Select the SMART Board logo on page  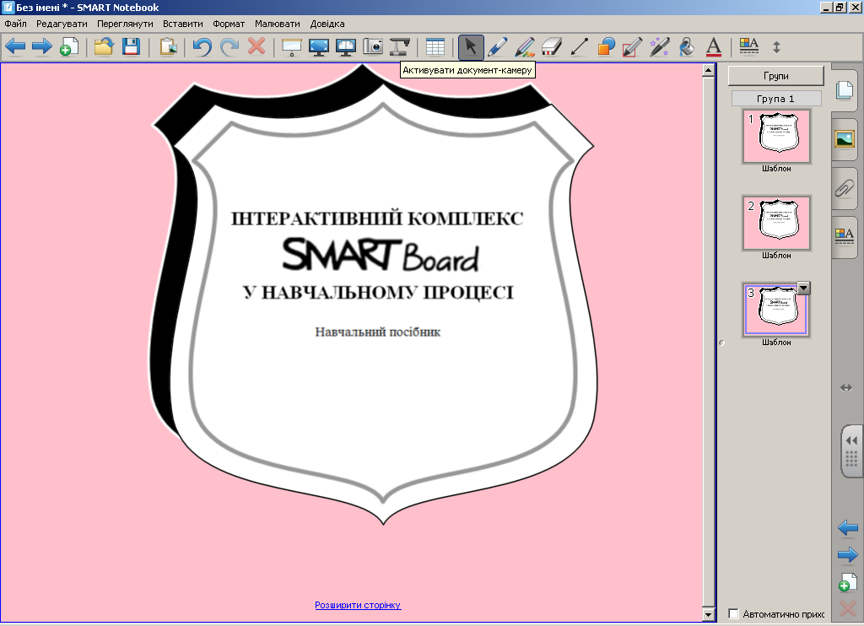click(381, 255)
